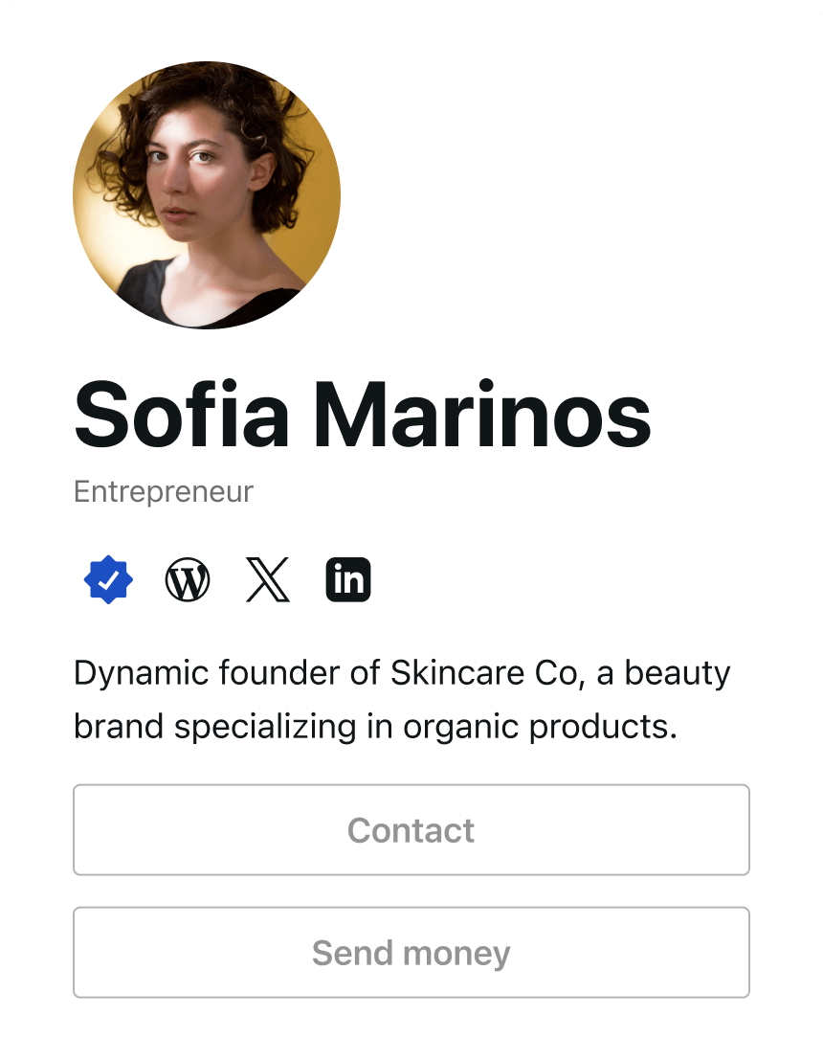Select the verification checkmark next to social icons
823x1060 pixels.
pos(109,577)
